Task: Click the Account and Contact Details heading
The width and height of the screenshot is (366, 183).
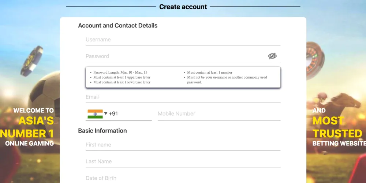Action: coord(118,26)
